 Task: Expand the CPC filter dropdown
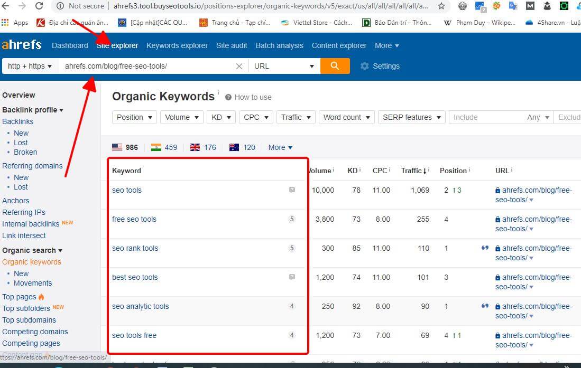256,117
